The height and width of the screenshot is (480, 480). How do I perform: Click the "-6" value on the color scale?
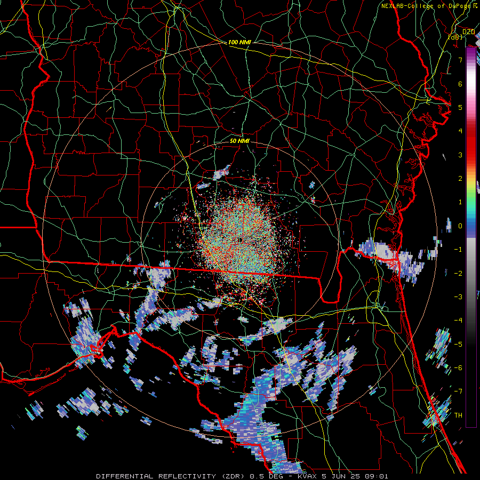(458, 368)
